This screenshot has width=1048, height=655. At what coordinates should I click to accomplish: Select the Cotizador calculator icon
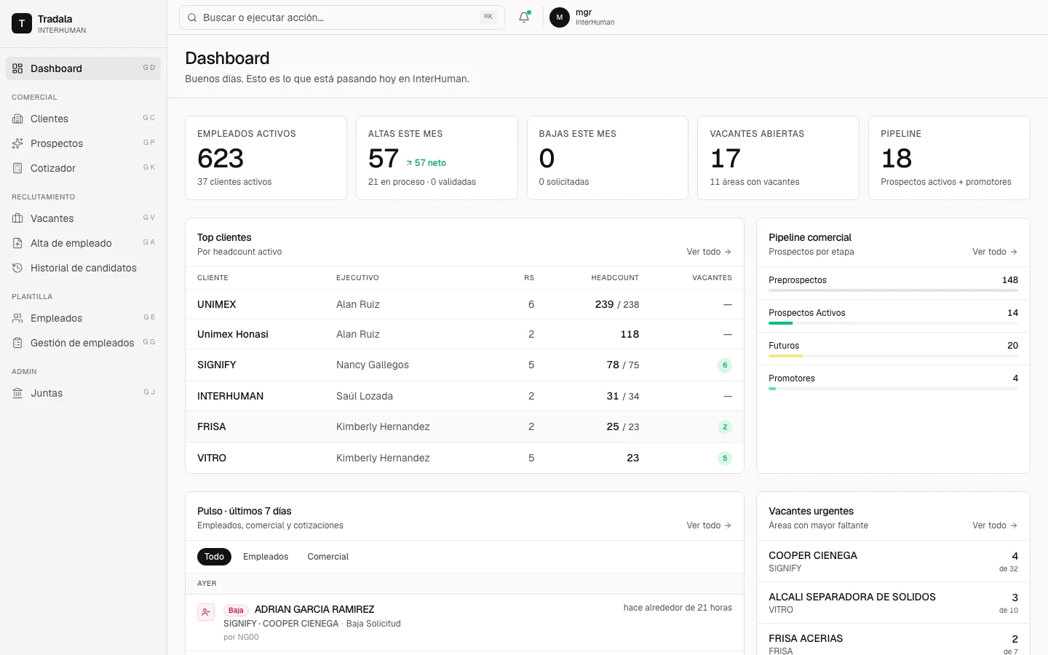pos(17,168)
